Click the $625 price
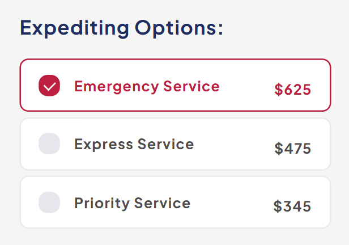349x245 pixels. [x=292, y=90]
